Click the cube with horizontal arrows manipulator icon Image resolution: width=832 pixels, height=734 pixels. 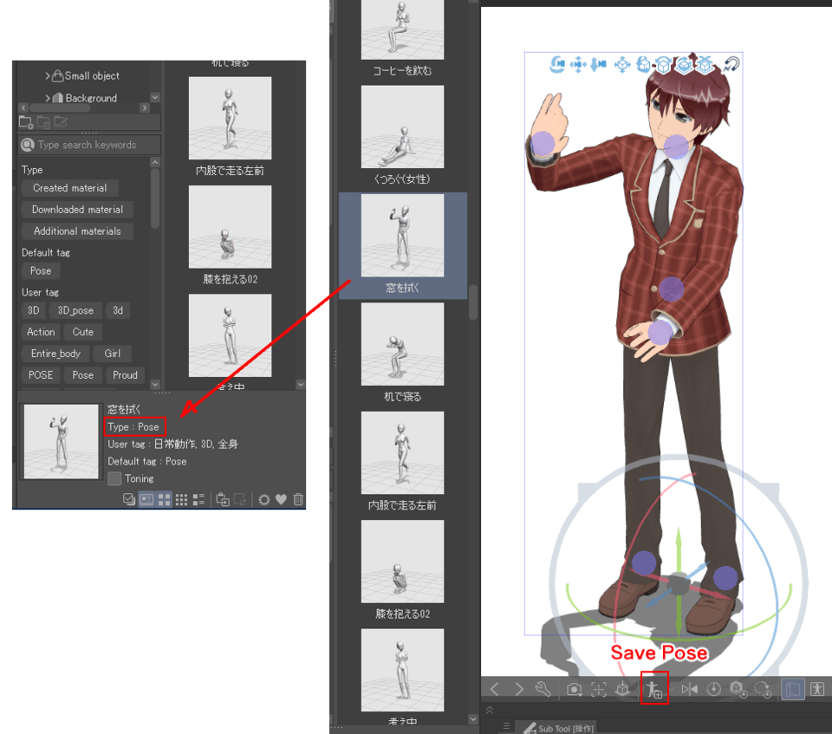(663, 65)
